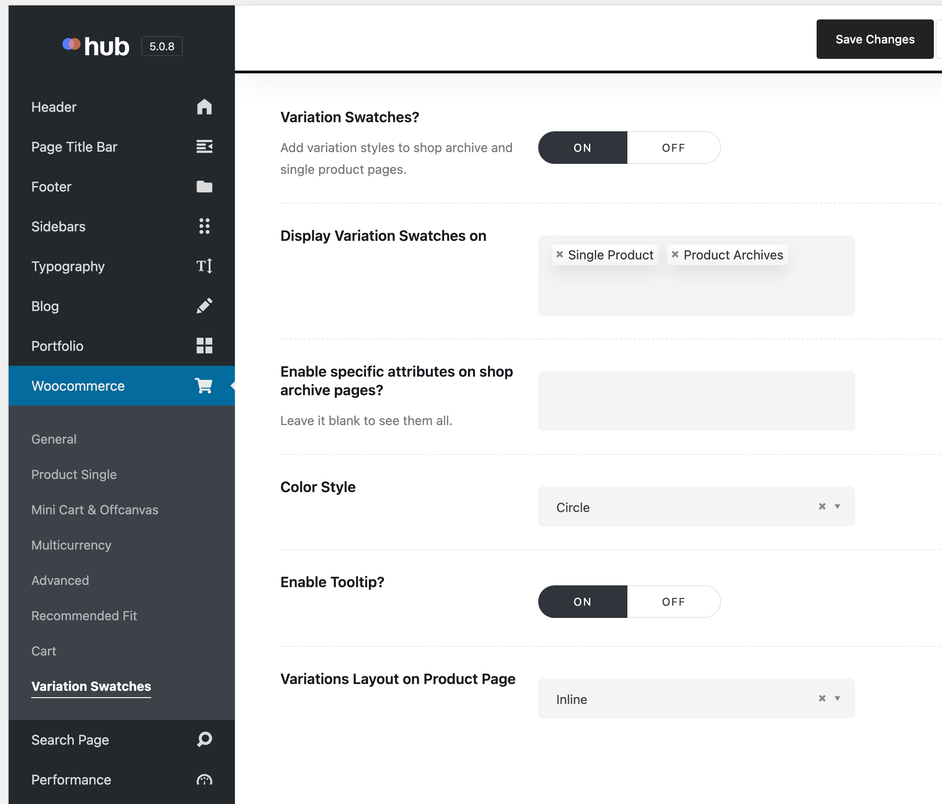Switch Enable Tooltip to OFF
Image resolution: width=942 pixels, height=804 pixels.
click(x=673, y=602)
